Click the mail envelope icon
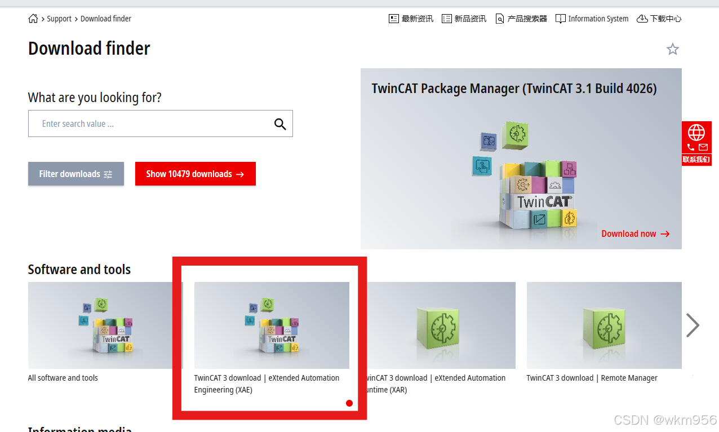719x432 pixels. tap(703, 148)
